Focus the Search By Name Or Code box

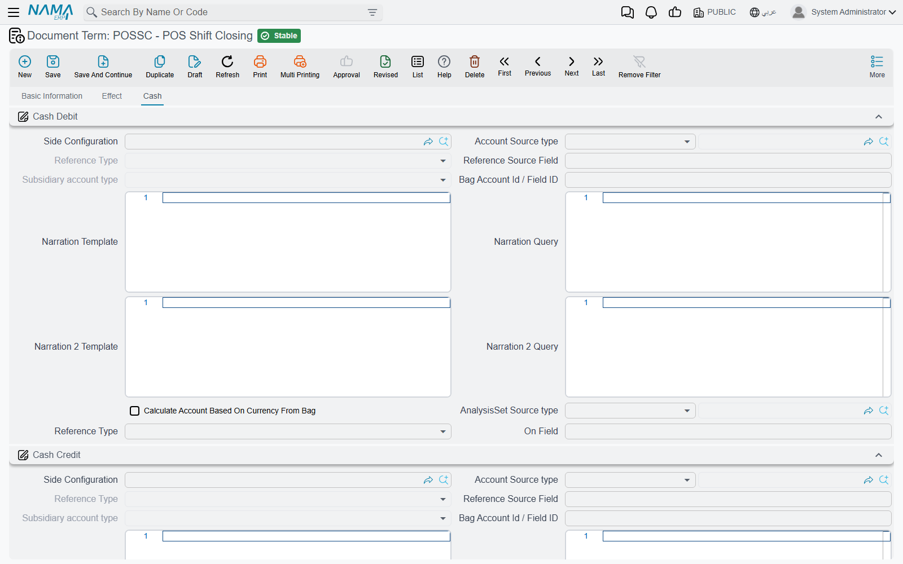(231, 12)
